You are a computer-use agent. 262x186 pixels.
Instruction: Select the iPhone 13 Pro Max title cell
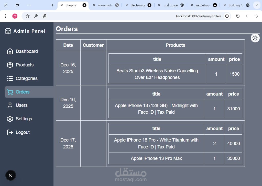coord(156,158)
